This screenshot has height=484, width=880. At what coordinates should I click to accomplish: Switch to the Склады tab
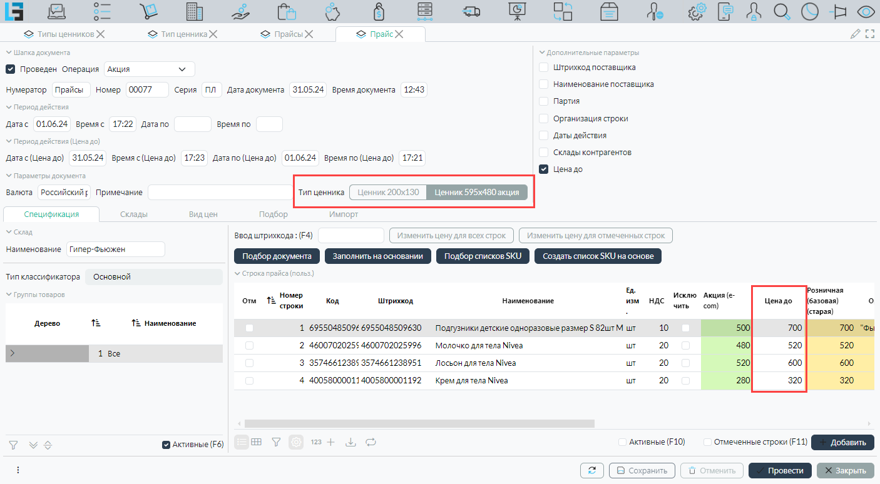click(x=133, y=214)
